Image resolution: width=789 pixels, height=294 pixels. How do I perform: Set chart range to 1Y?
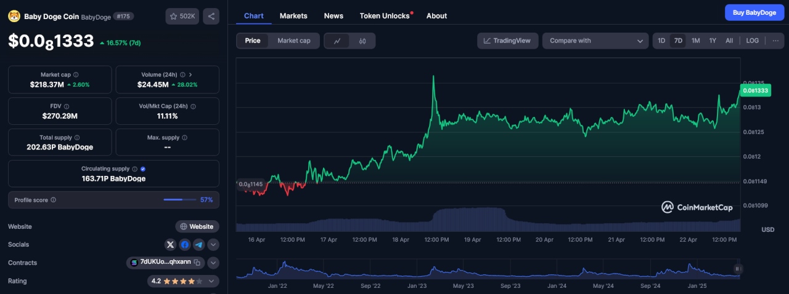(713, 41)
